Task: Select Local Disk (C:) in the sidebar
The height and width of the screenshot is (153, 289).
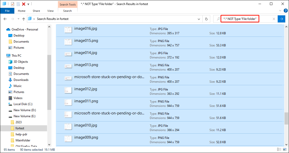Action: 23,104
